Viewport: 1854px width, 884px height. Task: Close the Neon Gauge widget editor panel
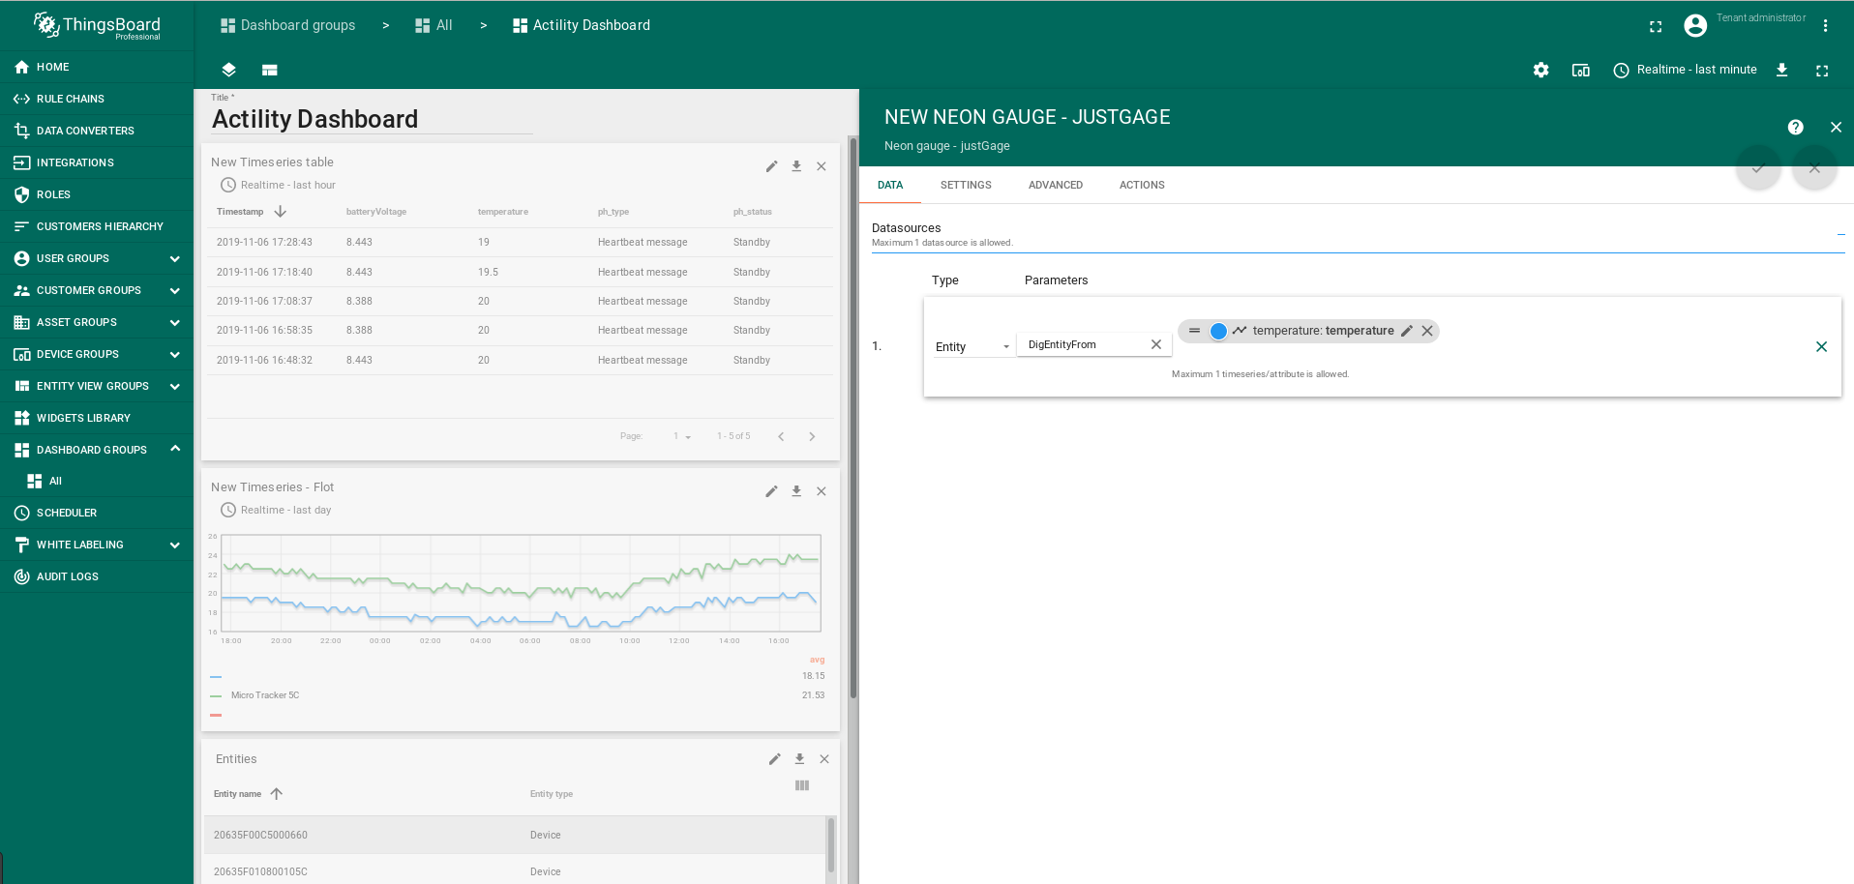pos(1836,128)
